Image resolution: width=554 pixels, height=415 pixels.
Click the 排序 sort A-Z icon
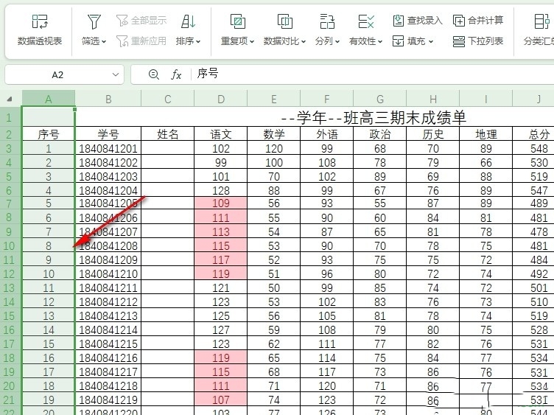pyautogui.click(x=189, y=22)
